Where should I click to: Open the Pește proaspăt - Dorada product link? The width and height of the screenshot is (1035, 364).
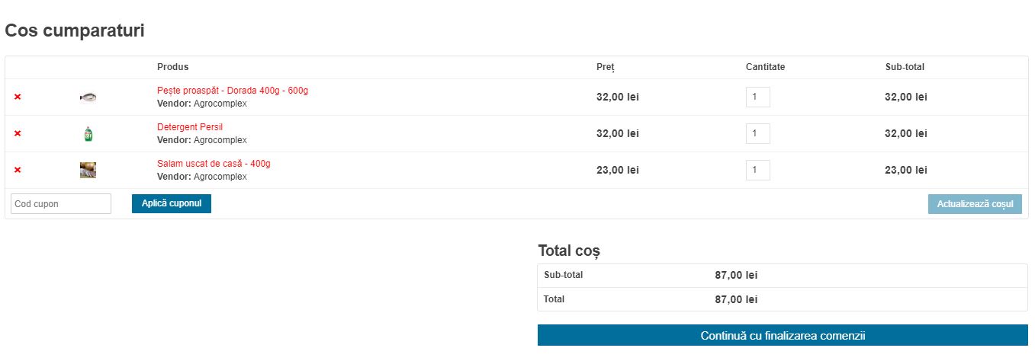[233, 91]
